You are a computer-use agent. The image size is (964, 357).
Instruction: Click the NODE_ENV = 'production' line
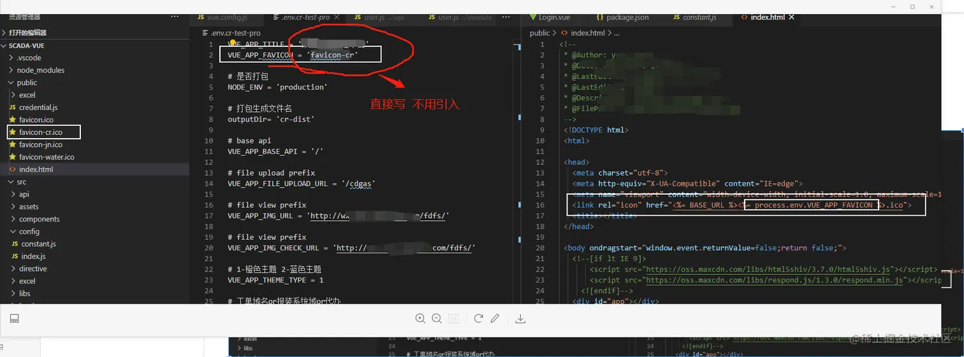pyautogui.click(x=277, y=87)
